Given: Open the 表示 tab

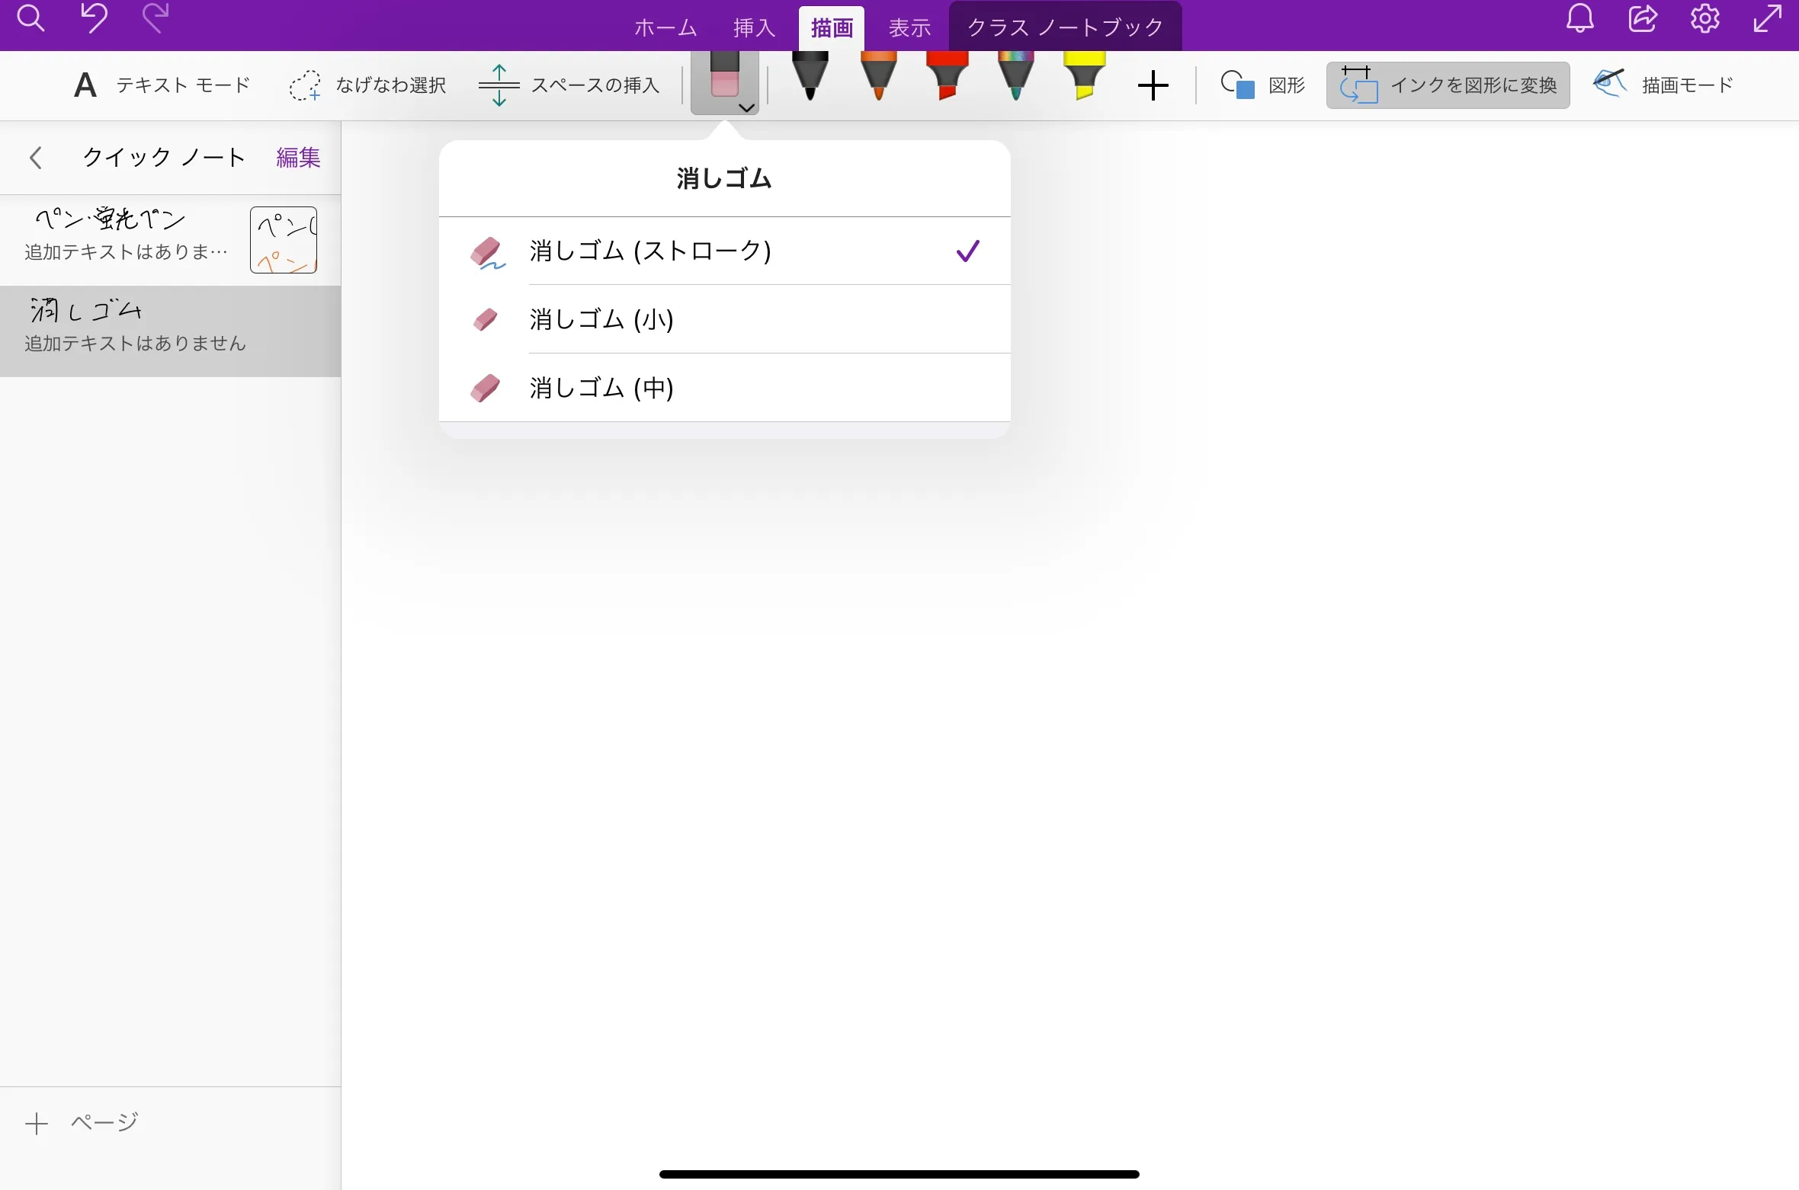Looking at the screenshot, I should (x=909, y=27).
